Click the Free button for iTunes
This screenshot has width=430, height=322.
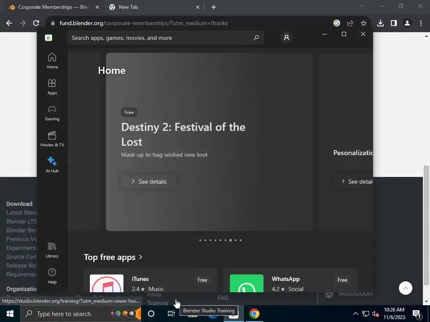202,280
